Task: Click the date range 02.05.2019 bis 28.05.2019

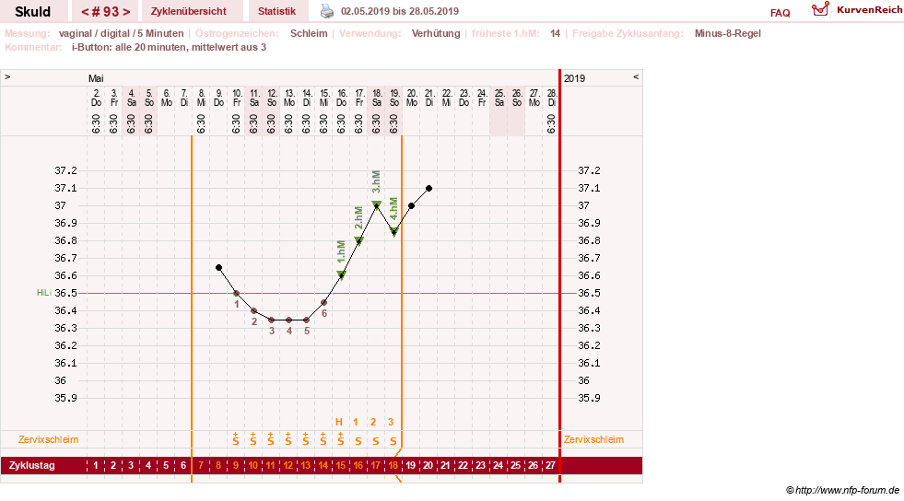Action: click(400, 11)
